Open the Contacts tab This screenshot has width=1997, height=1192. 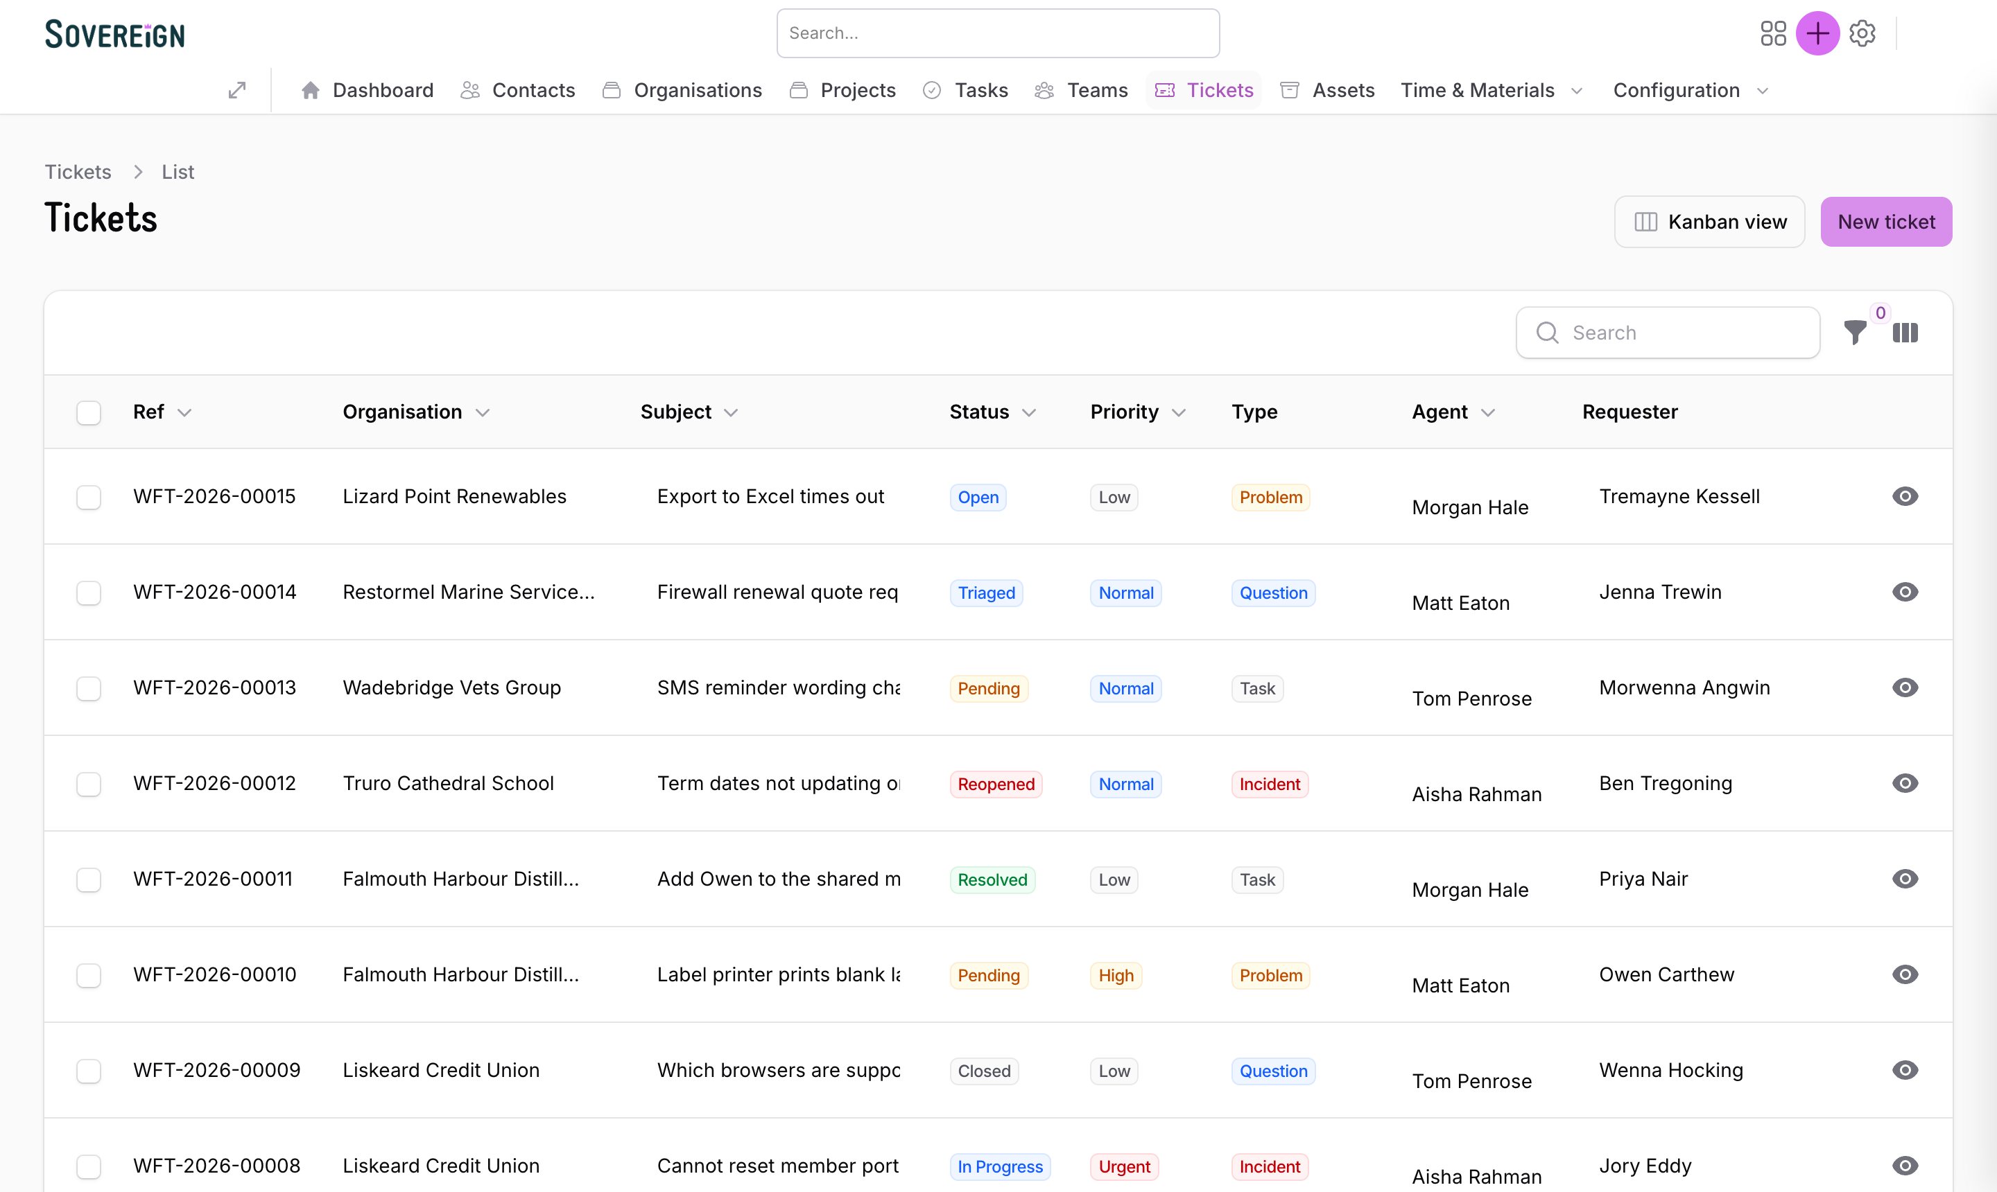coord(517,90)
